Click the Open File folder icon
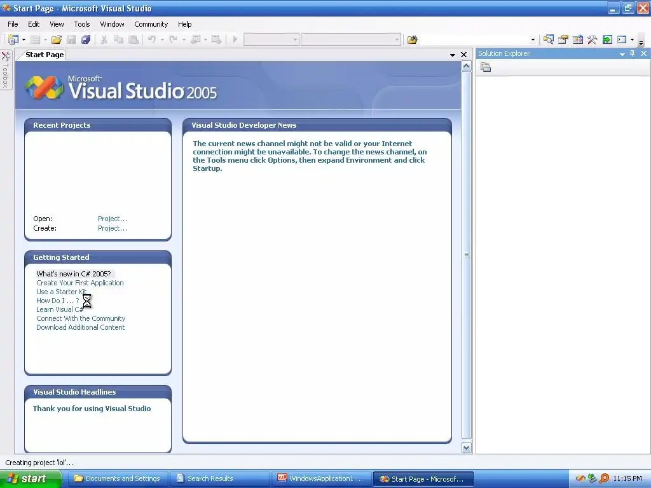 tap(57, 39)
